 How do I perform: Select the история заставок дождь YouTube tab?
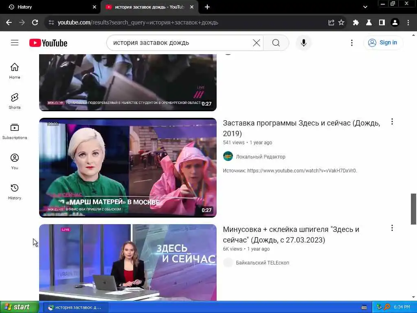point(149,7)
